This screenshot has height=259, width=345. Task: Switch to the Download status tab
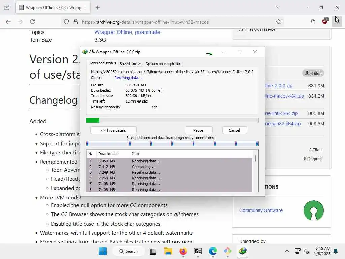(x=102, y=63)
